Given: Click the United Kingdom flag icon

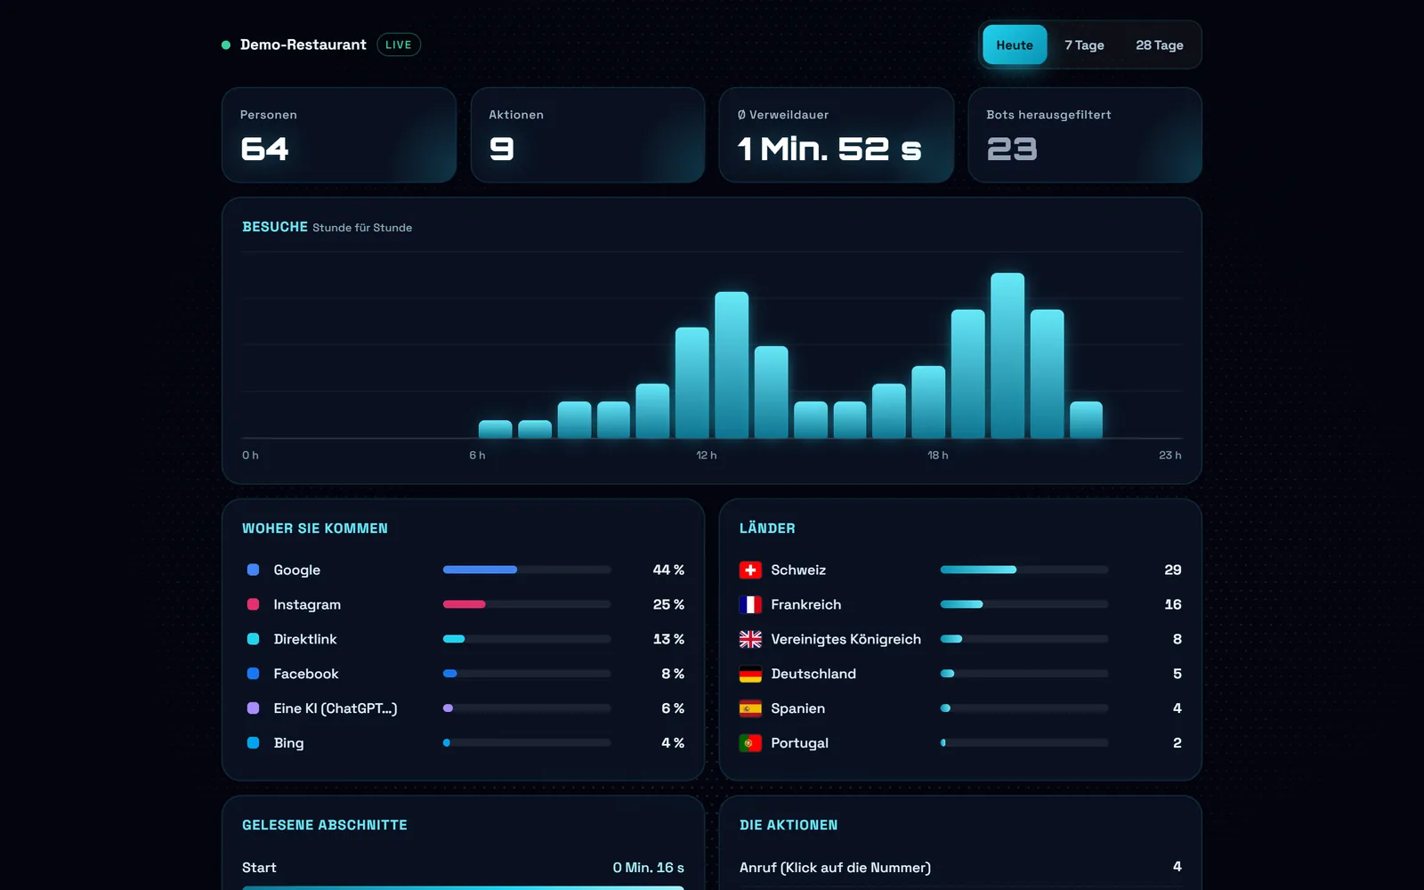Looking at the screenshot, I should tap(750, 639).
